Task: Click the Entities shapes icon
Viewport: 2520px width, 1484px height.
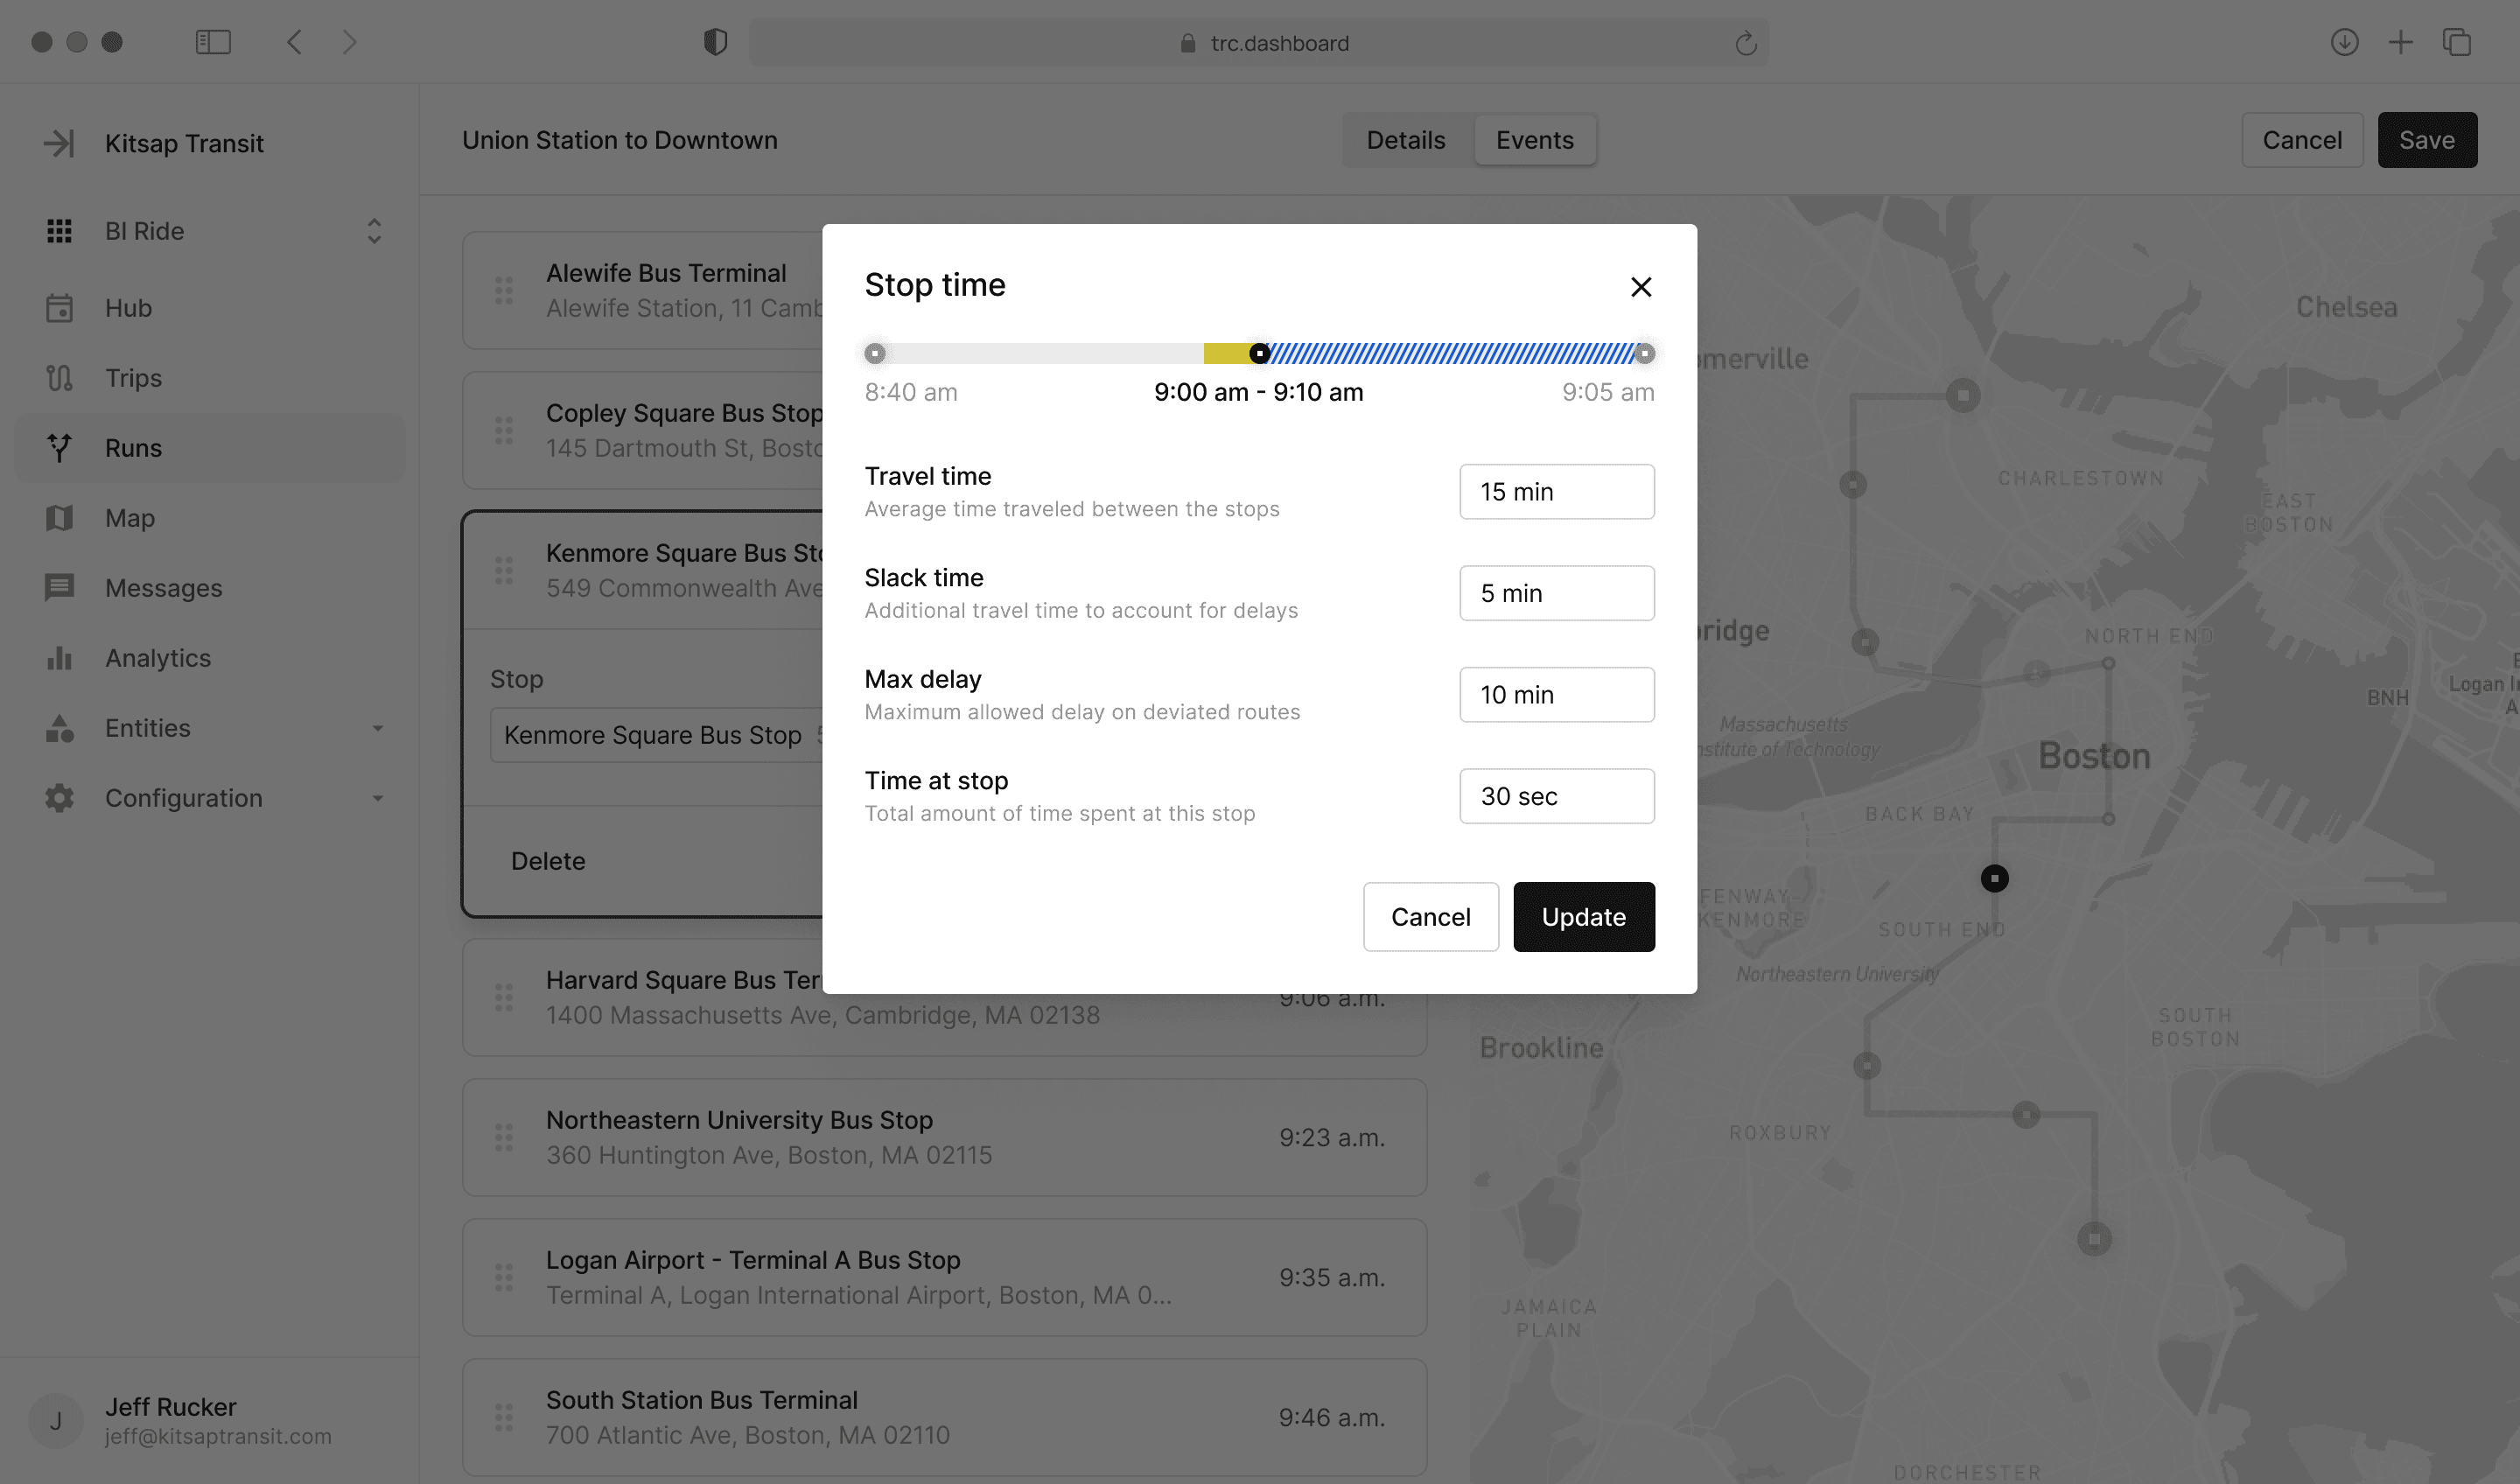Action: (59, 728)
